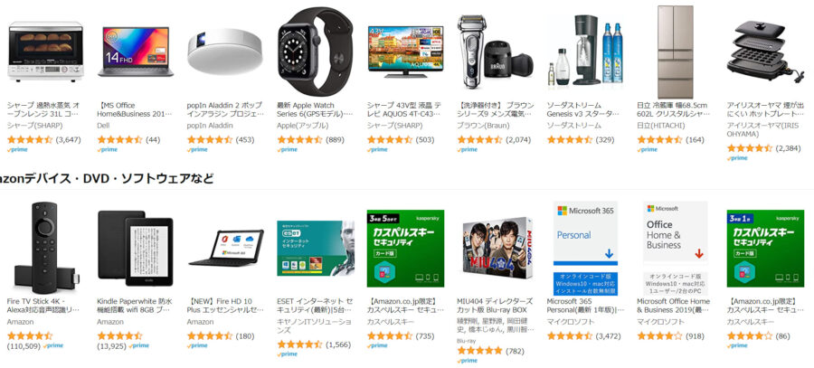Open the Sharp 43V AQUOS TV title link
Image resolution: width=814 pixels, height=368 pixels.
pos(405,109)
